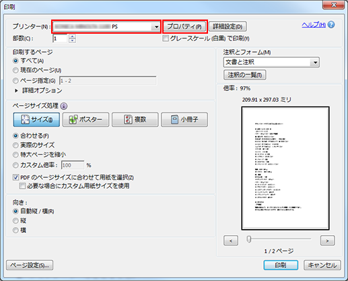Increase copies with the up spinner arrow

tap(72, 36)
